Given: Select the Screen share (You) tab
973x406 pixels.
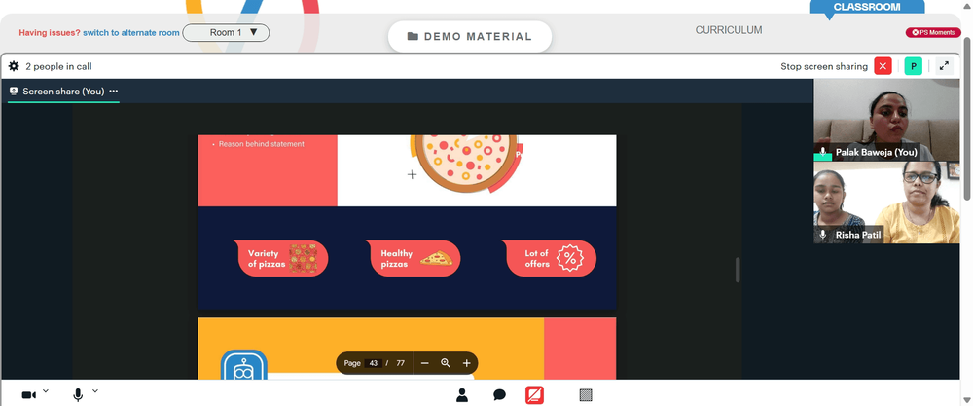Looking at the screenshot, I should pyautogui.click(x=63, y=92).
